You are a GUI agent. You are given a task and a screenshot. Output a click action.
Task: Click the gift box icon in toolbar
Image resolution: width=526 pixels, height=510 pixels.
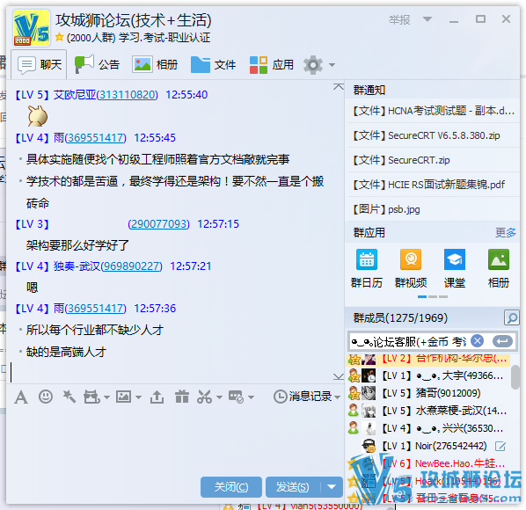[x=182, y=397]
